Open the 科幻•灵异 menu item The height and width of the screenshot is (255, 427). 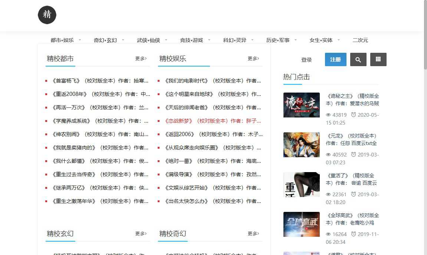point(235,40)
